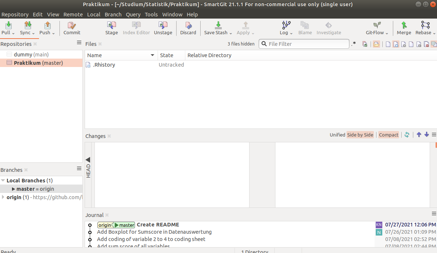Viewport: 437px width, 253px height.
Task: Toggle the file filter with pause badge
Action: [419, 44]
